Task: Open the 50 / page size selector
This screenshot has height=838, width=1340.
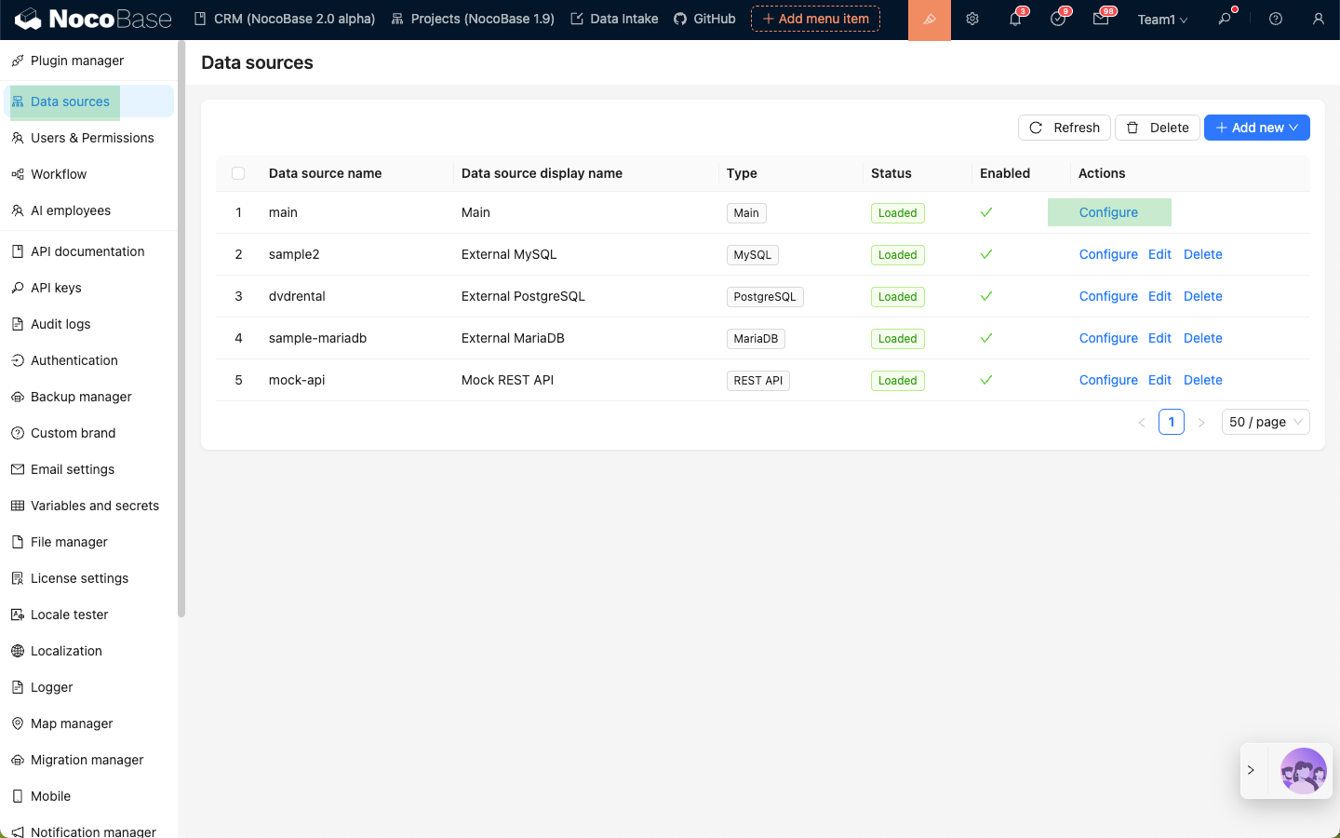Action: pos(1265,422)
